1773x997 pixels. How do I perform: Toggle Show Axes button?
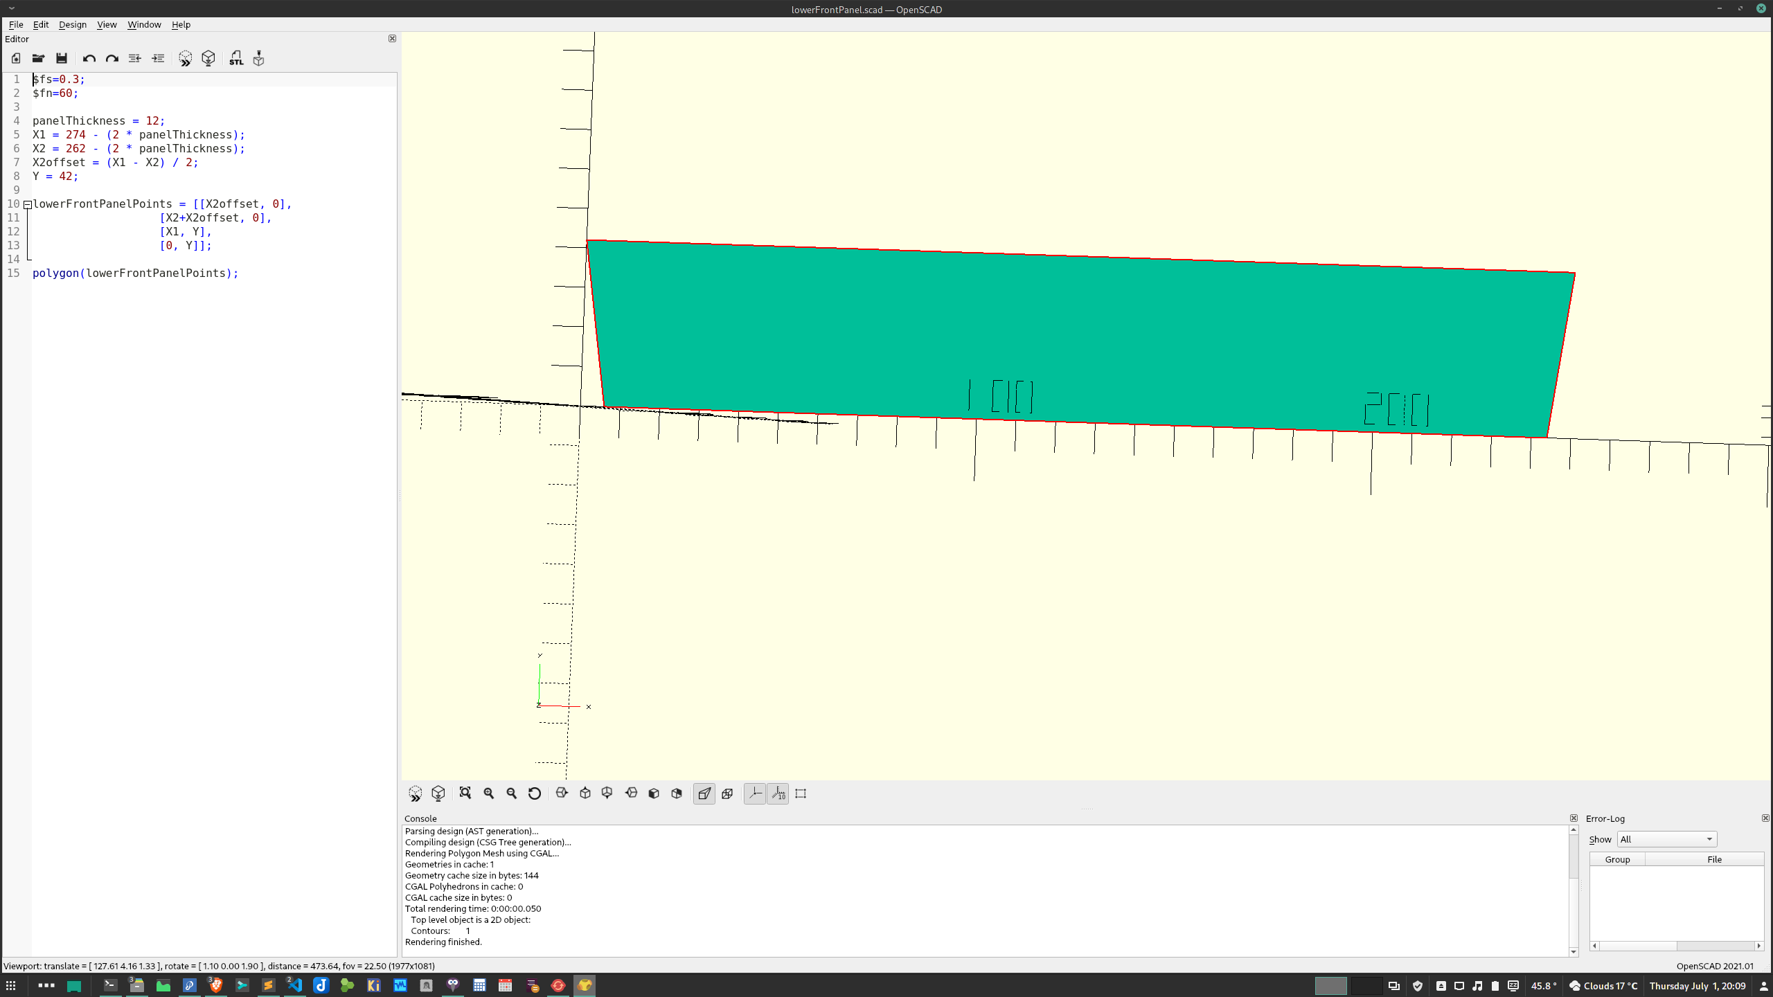[755, 793]
